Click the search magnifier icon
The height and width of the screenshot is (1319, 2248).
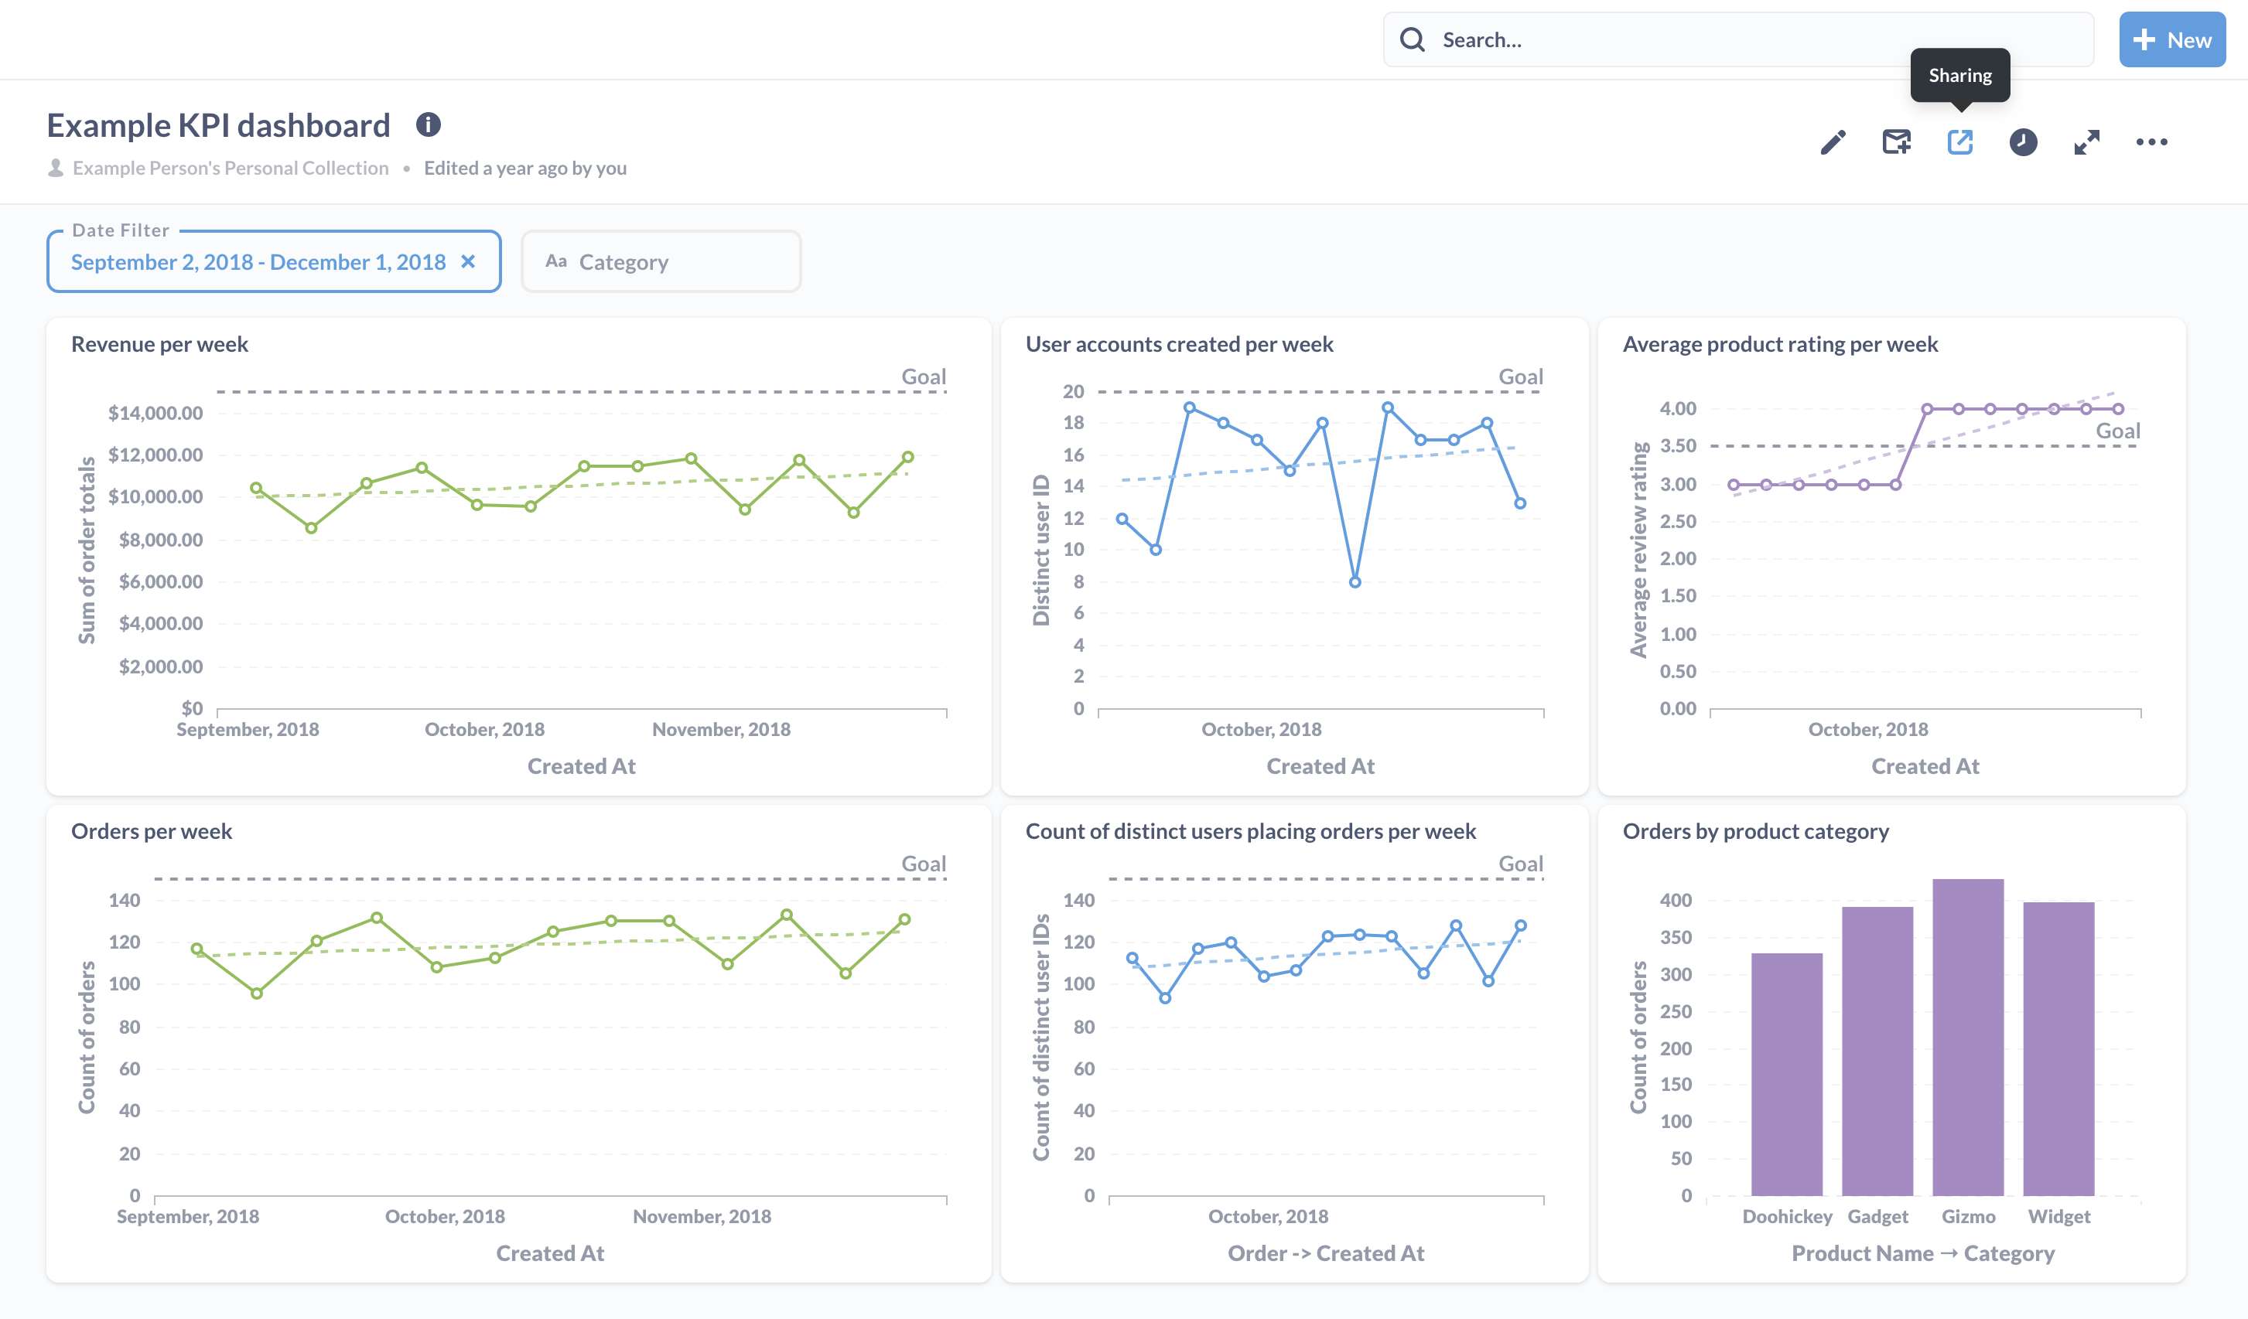(1409, 39)
